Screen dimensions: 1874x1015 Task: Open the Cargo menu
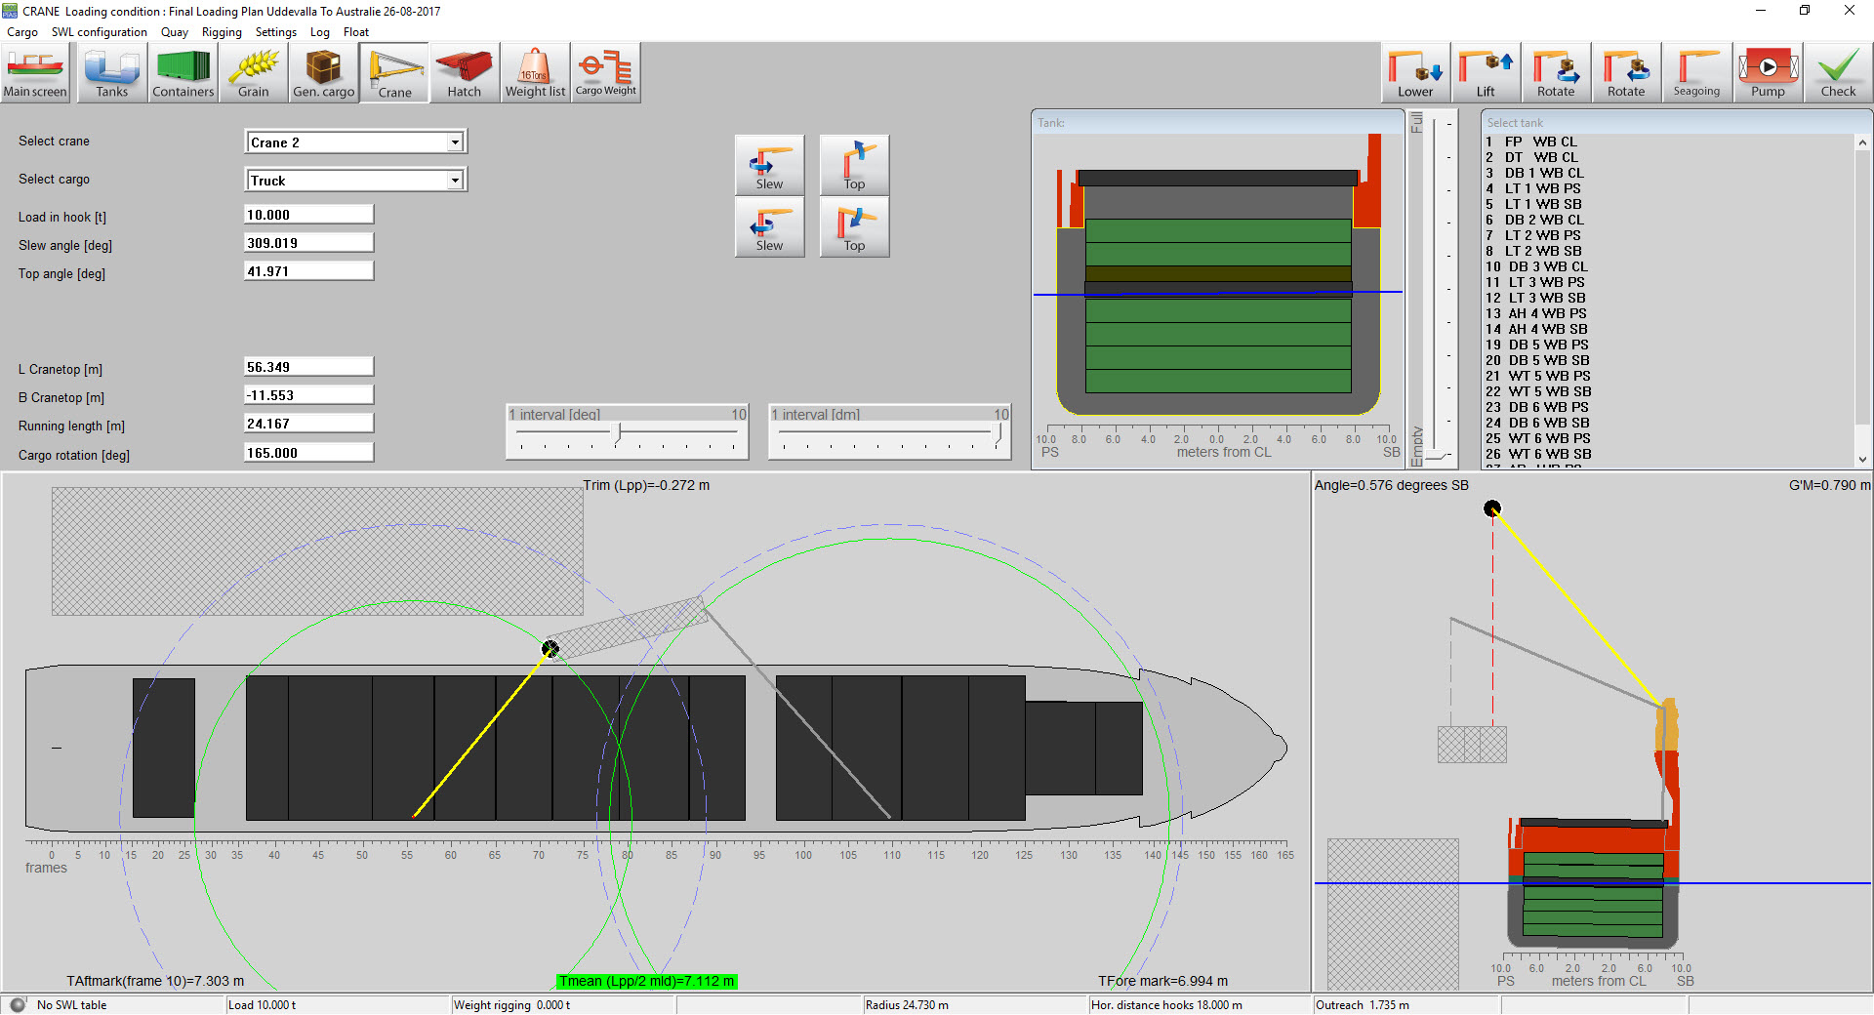(x=22, y=32)
